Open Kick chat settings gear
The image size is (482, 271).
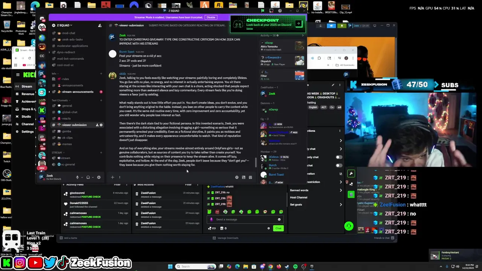(x=268, y=228)
